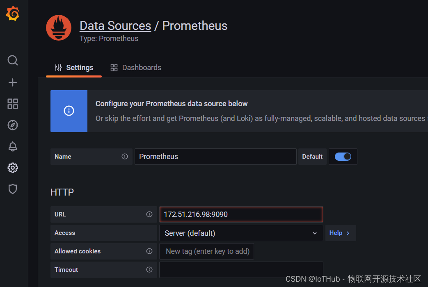428x287 pixels.
Task: Click the info icon beside Allowed cookies
Action: click(x=149, y=251)
